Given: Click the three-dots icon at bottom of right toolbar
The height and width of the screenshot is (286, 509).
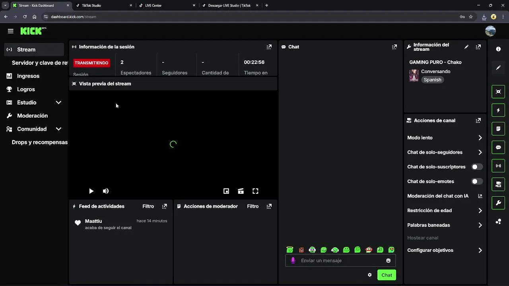Looking at the screenshot, I should pyautogui.click(x=498, y=222).
